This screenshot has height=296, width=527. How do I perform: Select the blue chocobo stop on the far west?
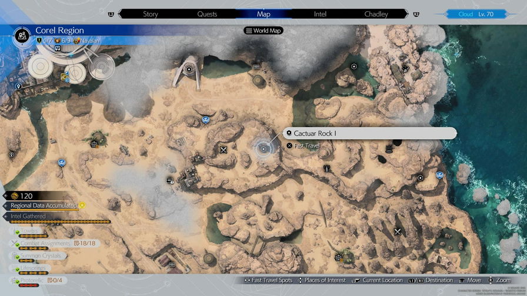(x=61, y=163)
